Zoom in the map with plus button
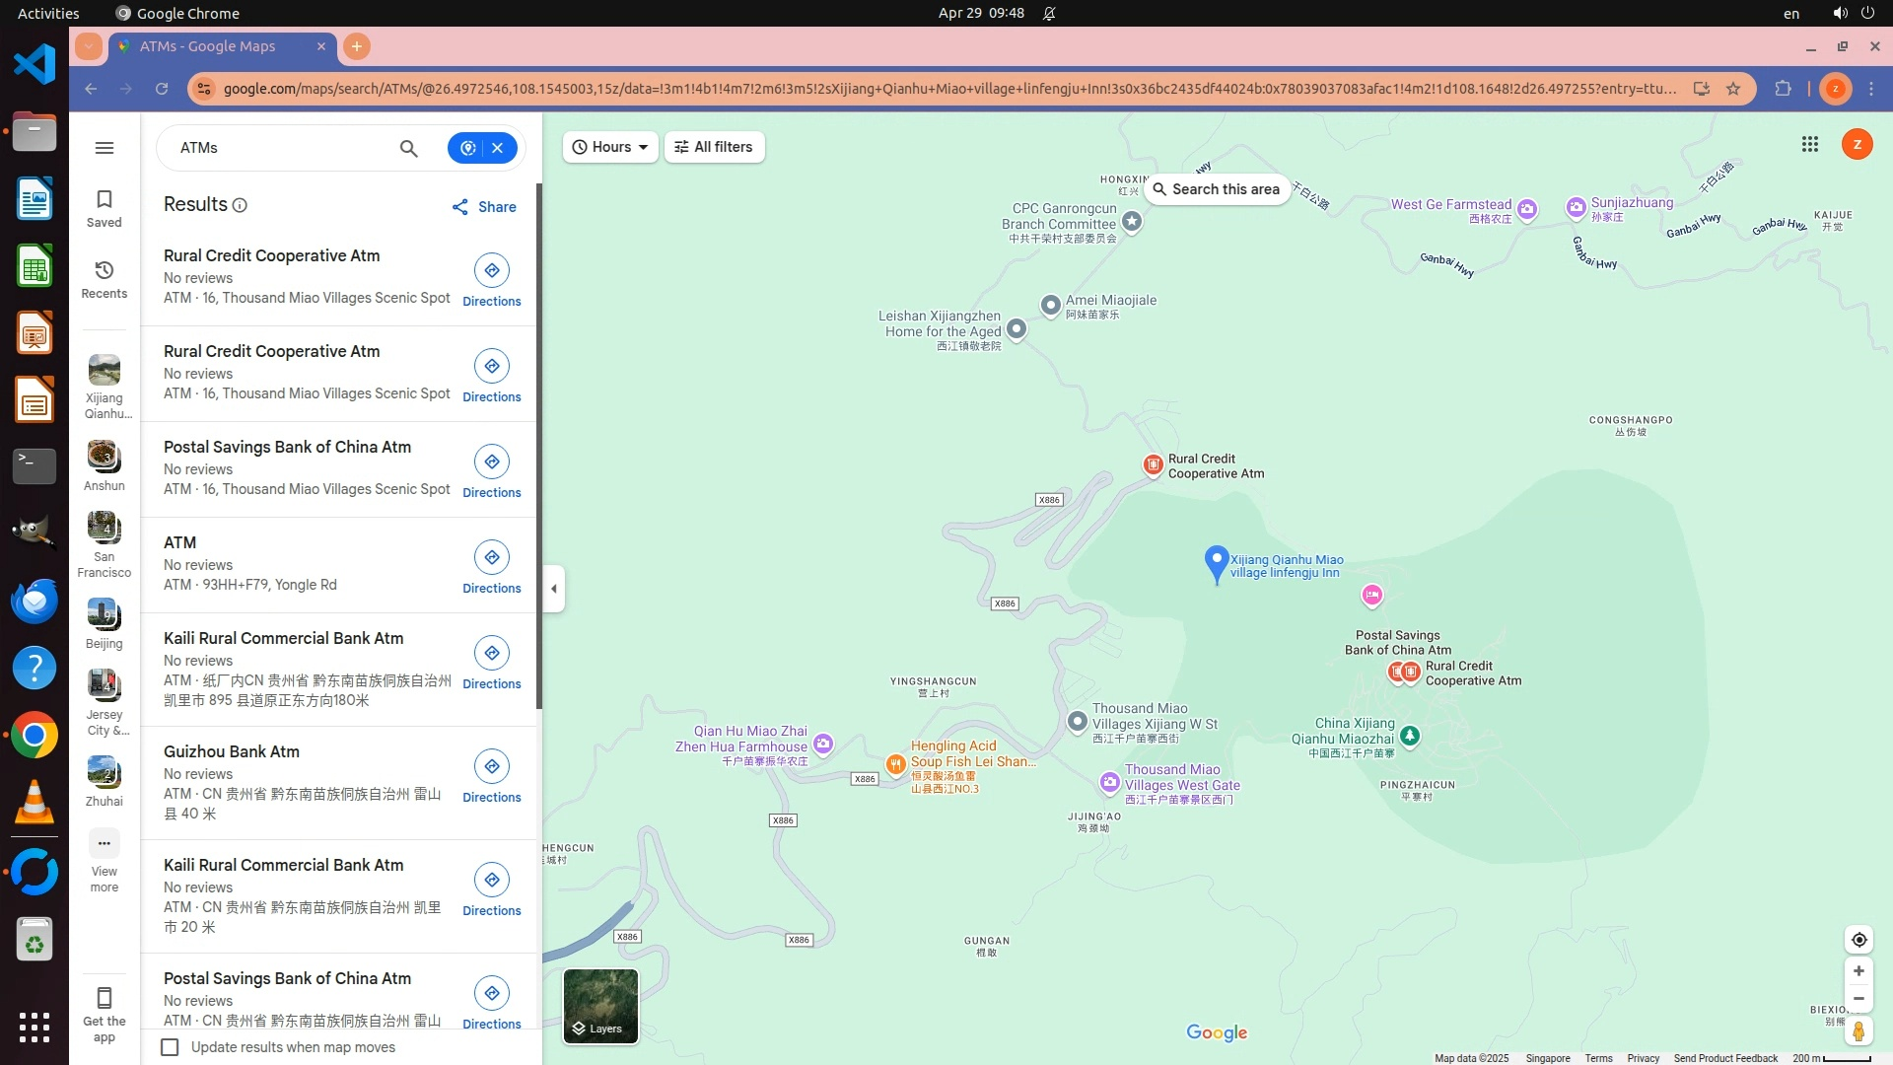Viewport: 1893px width, 1065px height. pos(1858,971)
